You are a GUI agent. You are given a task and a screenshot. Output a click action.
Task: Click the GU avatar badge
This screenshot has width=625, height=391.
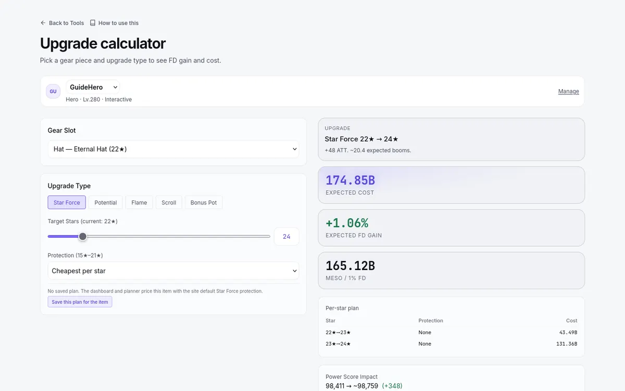(53, 91)
